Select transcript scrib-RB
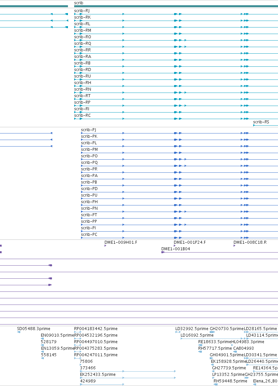The image size is (278, 386). point(82,63)
